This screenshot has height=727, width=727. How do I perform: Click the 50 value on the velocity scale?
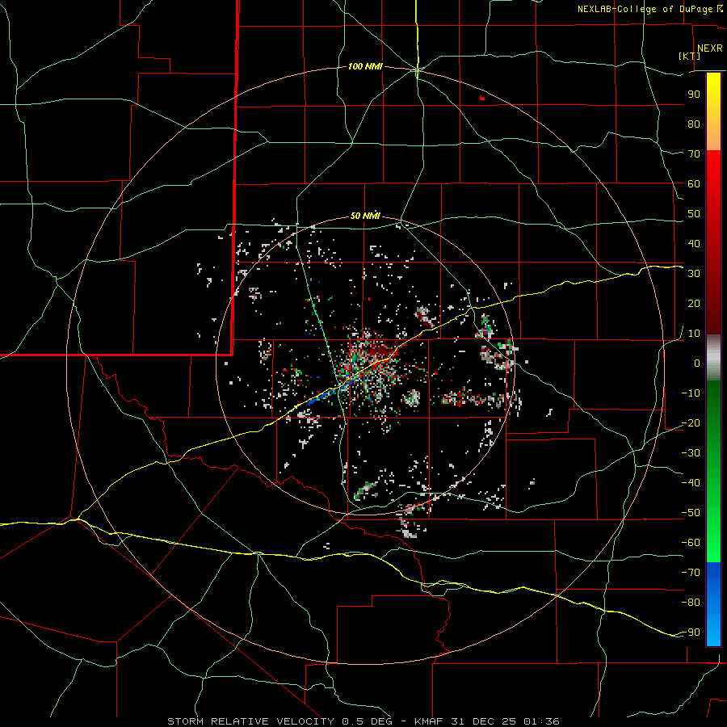tap(694, 214)
